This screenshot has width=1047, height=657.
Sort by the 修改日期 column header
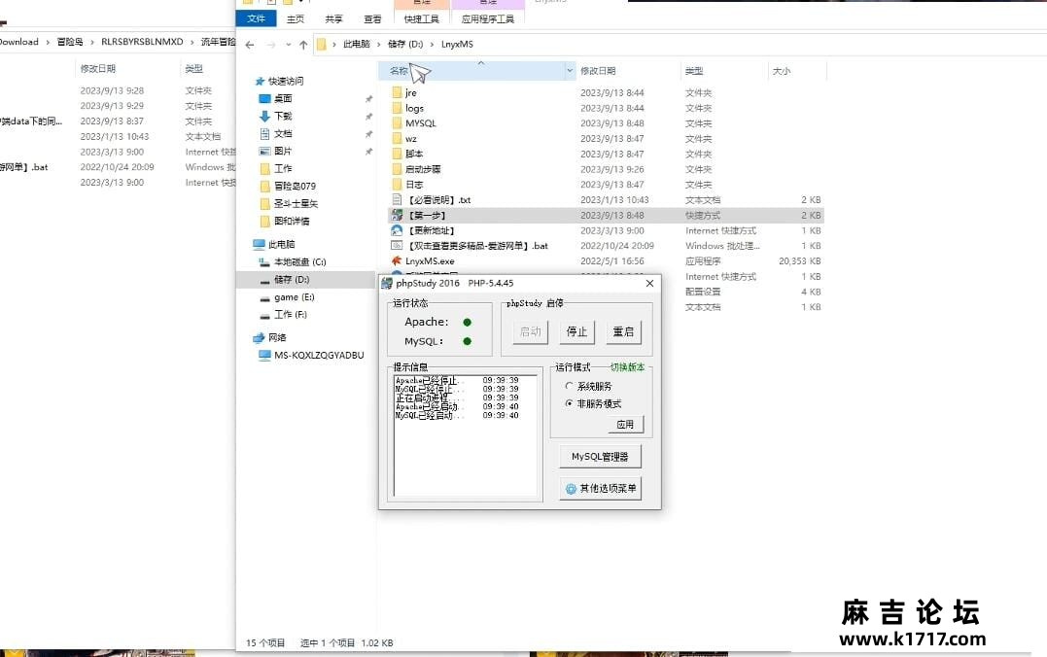tap(598, 71)
